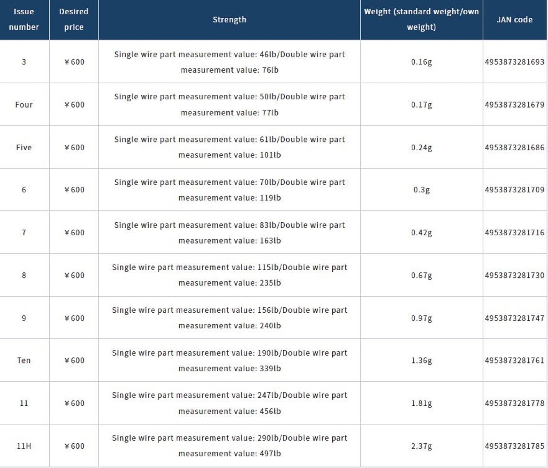This screenshot has width=548, height=468.
Task: Click the 0.16g weight cell
Action: click(421, 62)
